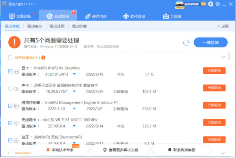Open version dropdown for 31.0.101.3413
Viewport: 236px width, 158px height.
coord(74,74)
